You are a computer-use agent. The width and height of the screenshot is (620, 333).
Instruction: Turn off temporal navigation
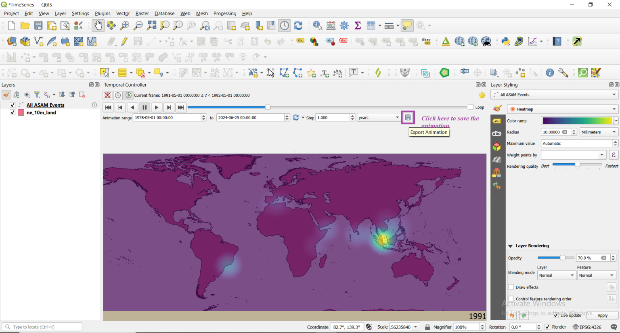pos(107,95)
